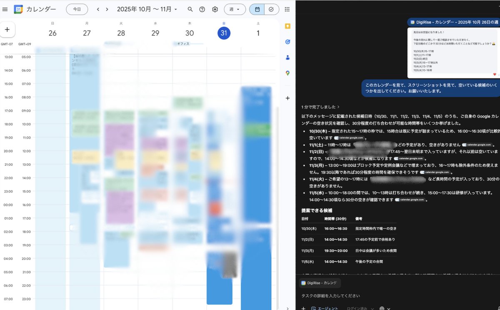The width and height of the screenshot is (500, 310).
Task: Open Google Keep in side panel
Action: coord(287,26)
